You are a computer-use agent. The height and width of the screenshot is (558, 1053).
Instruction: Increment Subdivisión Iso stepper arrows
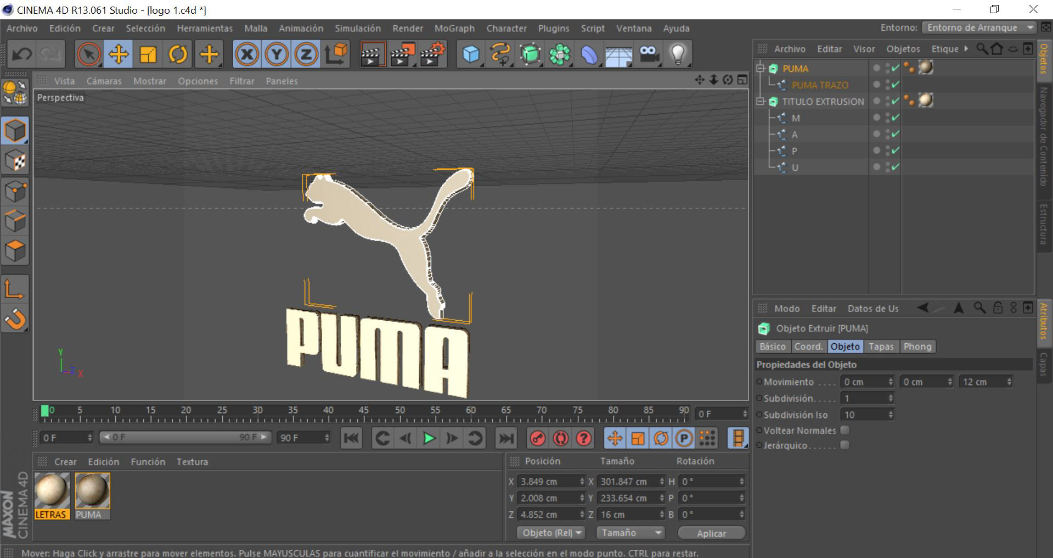click(891, 415)
